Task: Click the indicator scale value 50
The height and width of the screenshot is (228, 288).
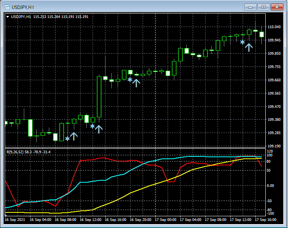Action: (268, 171)
